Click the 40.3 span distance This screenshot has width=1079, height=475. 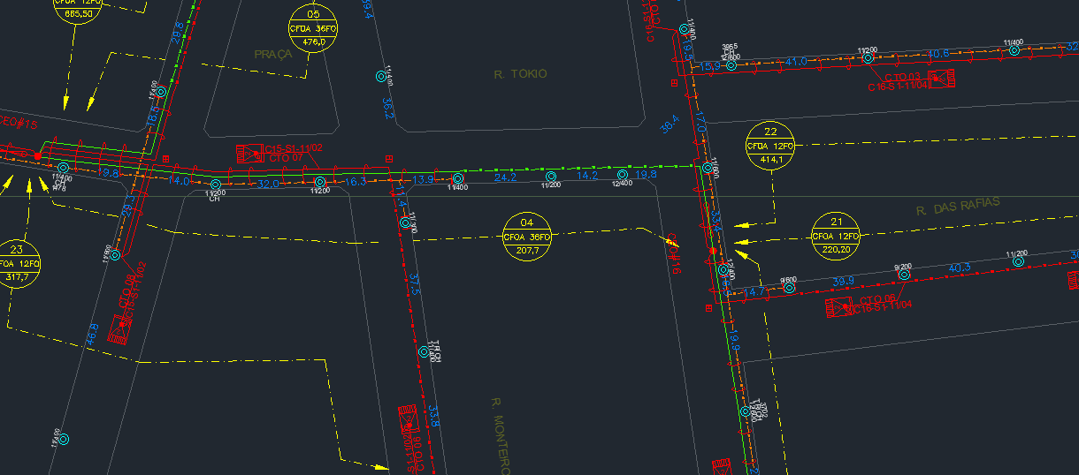(x=960, y=268)
